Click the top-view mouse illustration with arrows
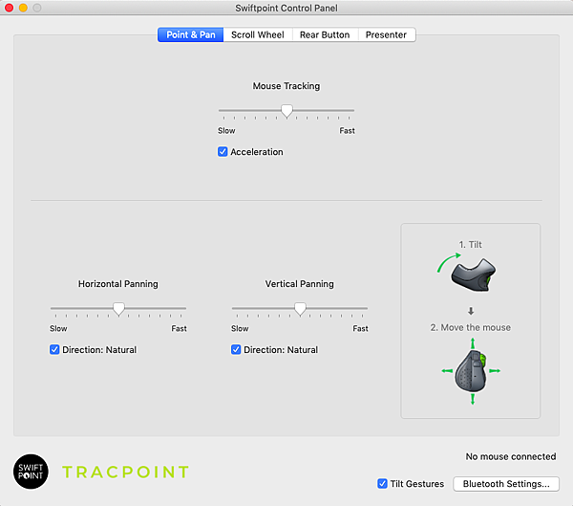The width and height of the screenshot is (573, 506). click(471, 371)
